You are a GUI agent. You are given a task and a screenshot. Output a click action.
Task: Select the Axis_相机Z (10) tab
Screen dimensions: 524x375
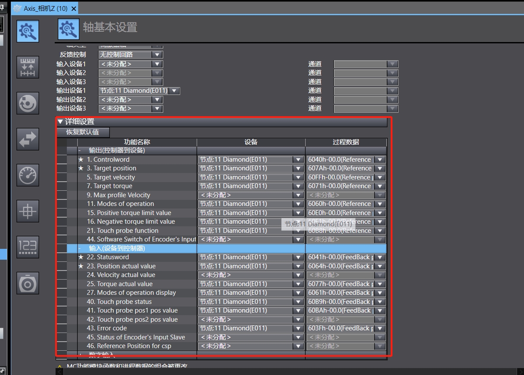coord(43,9)
